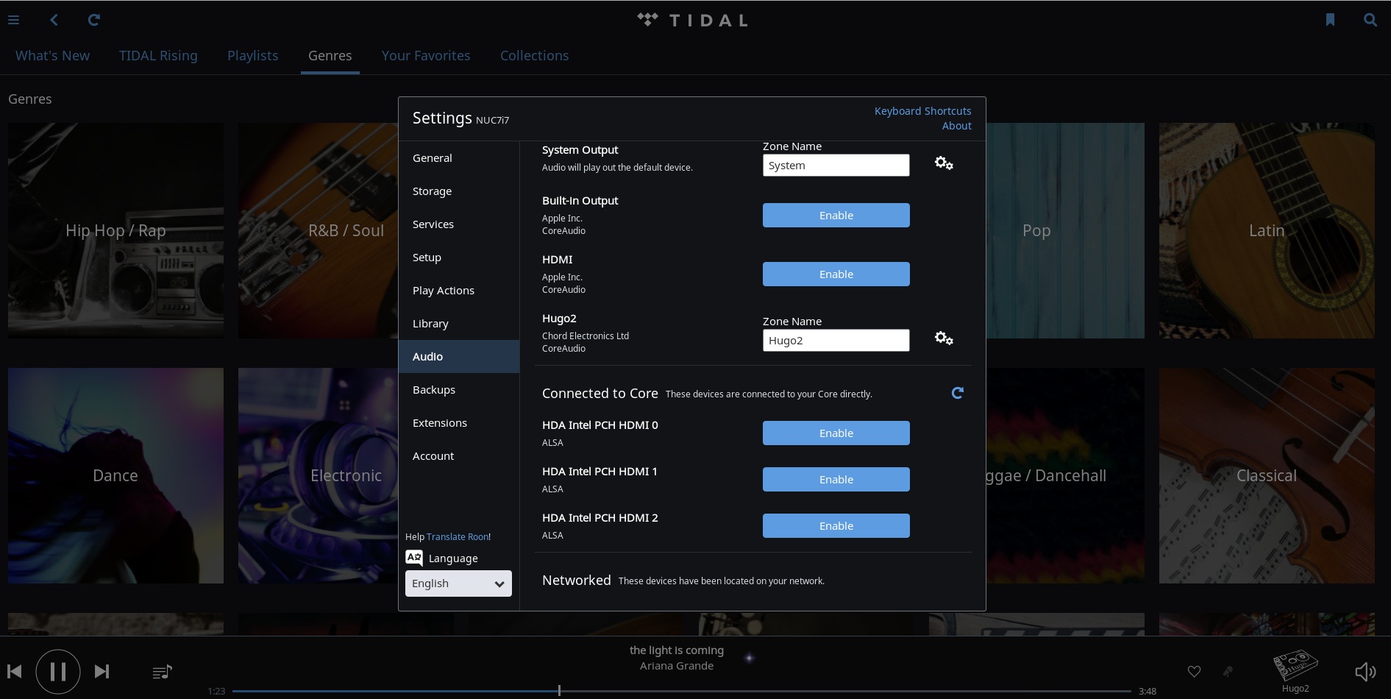Viewport: 1391px width, 699px height.
Task: Open Storage settings section
Action: 459,191
